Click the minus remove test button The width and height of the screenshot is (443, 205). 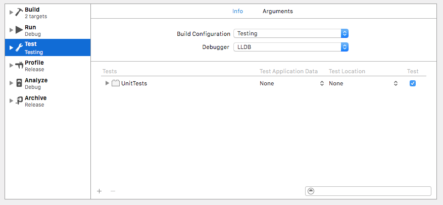click(113, 191)
